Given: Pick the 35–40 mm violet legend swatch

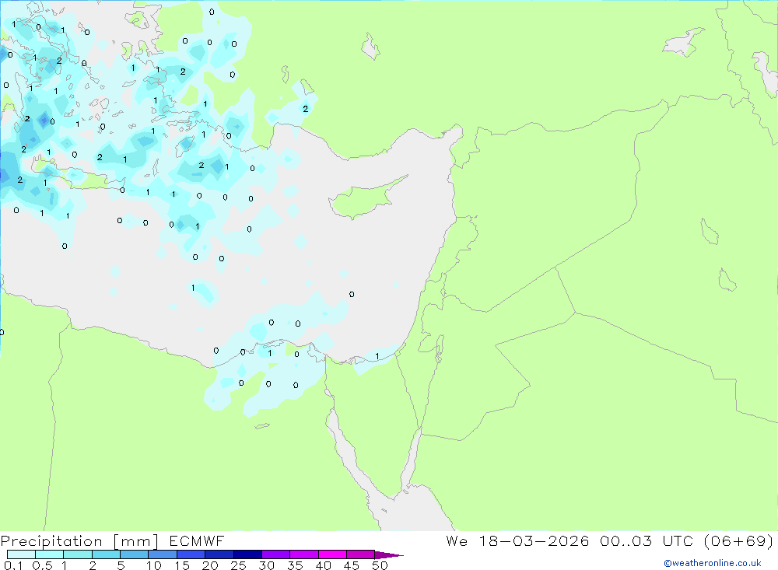Looking at the screenshot, I should (x=304, y=554).
